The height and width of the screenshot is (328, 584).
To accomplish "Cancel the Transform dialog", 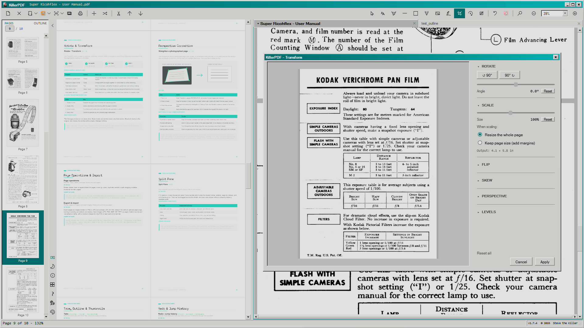I will click(521, 262).
